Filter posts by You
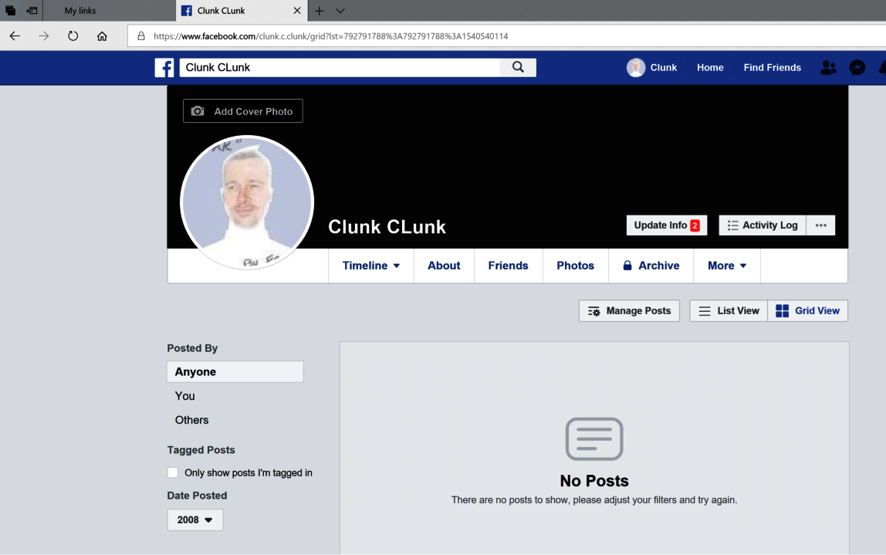 [x=184, y=396]
